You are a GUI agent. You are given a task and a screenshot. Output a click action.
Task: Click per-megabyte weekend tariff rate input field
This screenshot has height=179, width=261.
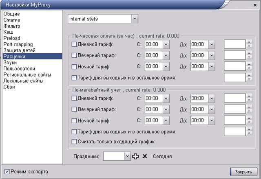point(235,131)
